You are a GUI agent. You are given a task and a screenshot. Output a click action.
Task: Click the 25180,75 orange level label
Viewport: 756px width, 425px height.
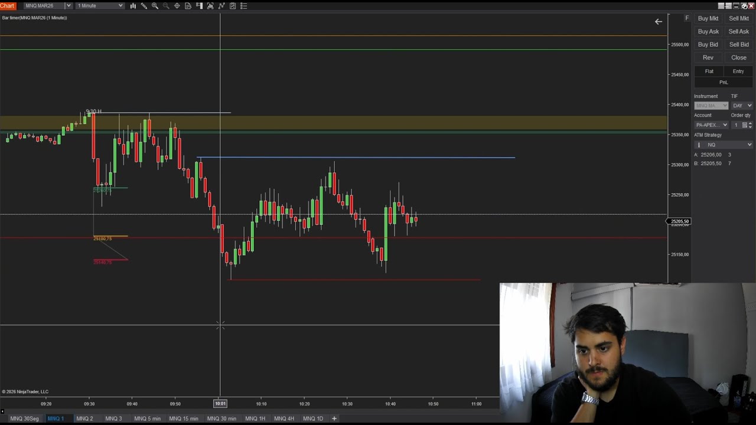pos(102,238)
